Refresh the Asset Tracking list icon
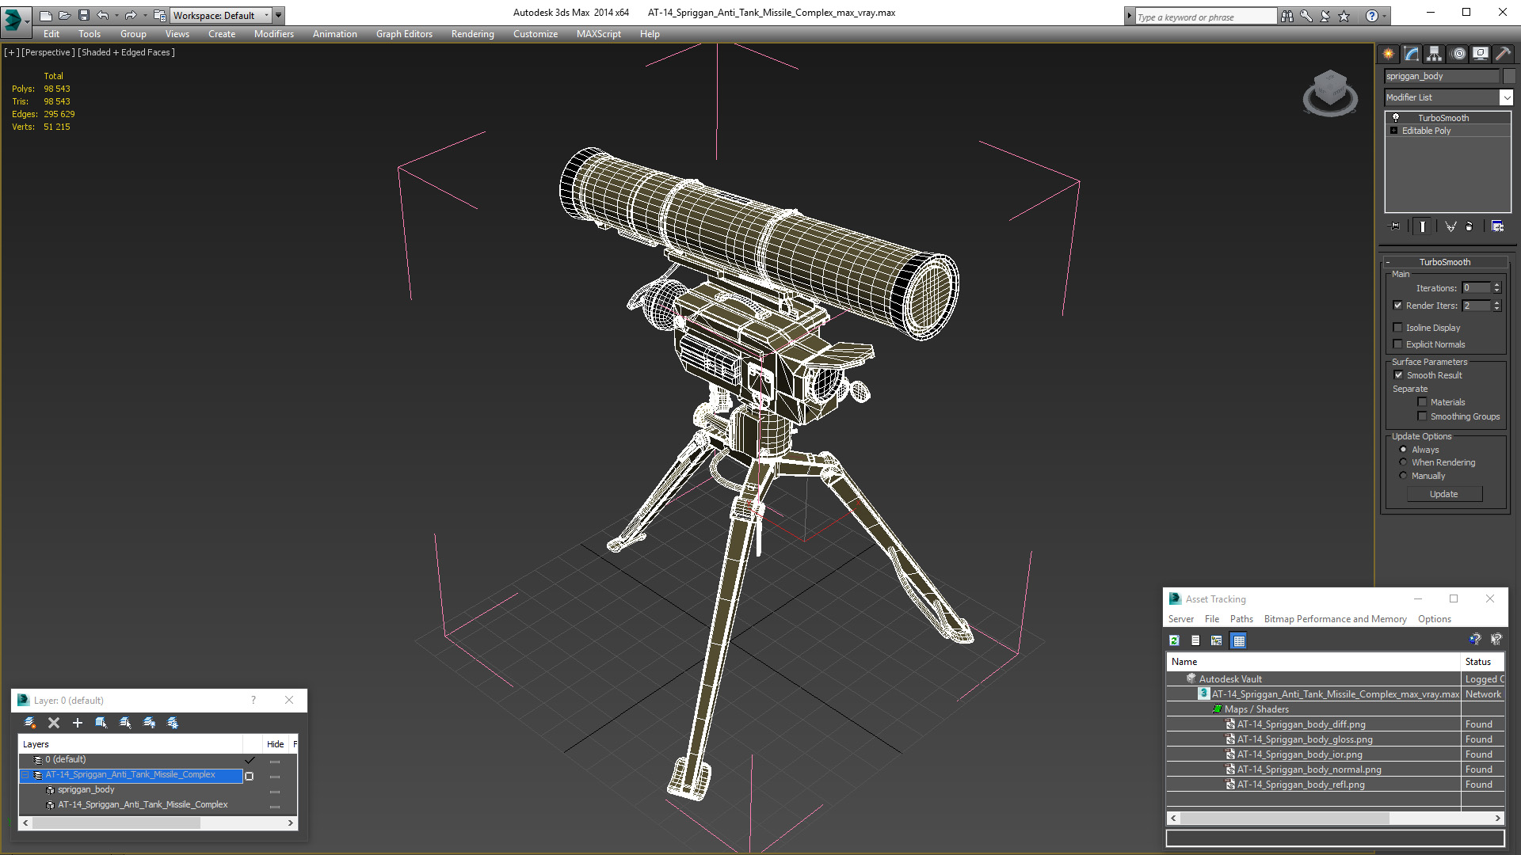 (1174, 640)
